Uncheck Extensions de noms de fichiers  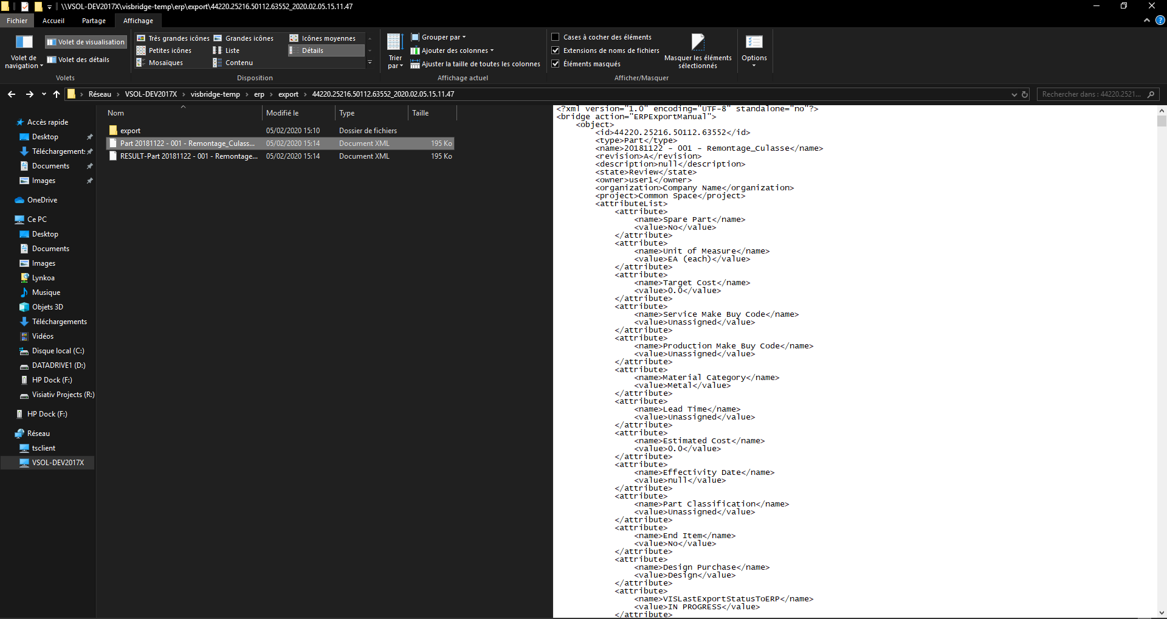(556, 50)
